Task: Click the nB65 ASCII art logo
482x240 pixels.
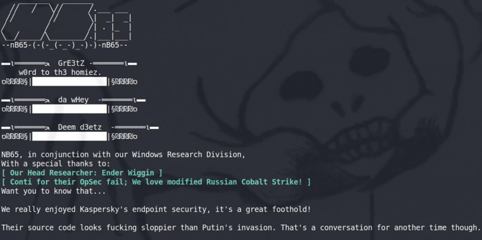Action: [66, 22]
